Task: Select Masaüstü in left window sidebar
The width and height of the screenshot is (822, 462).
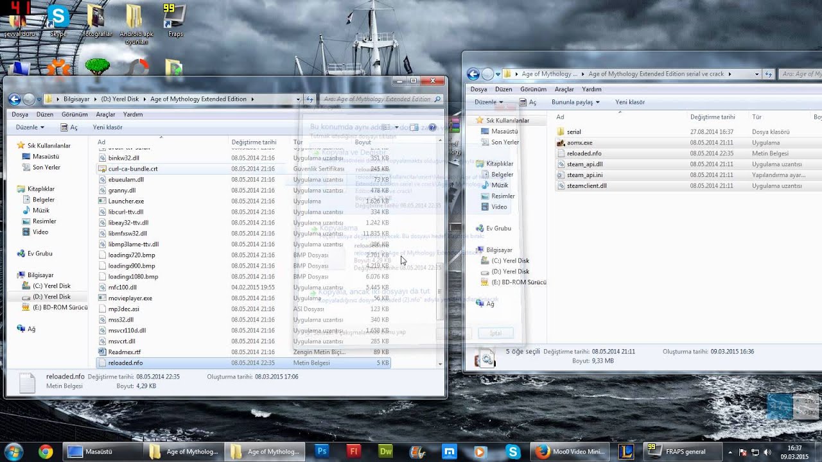Action: (45, 156)
